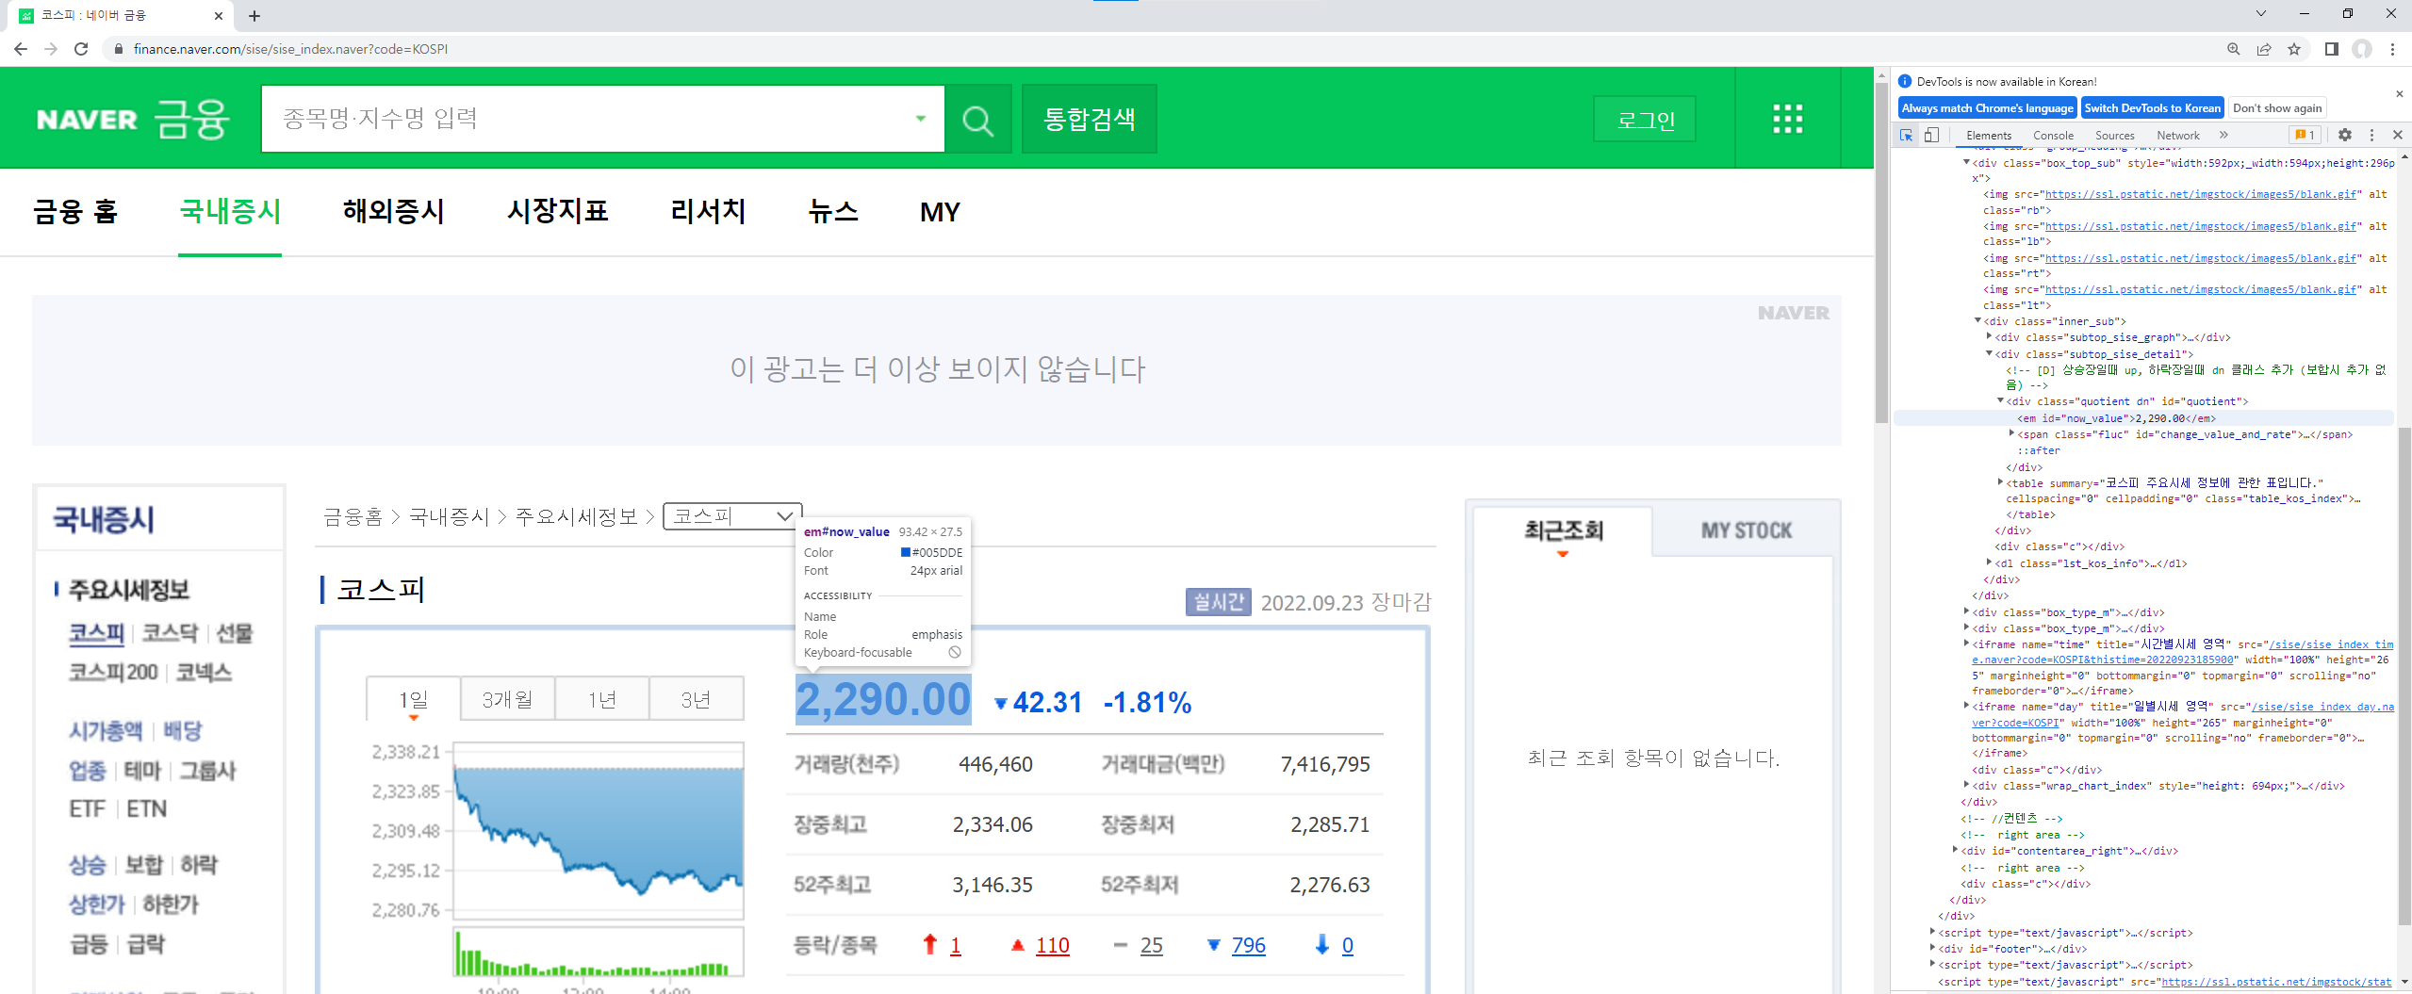The width and height of the screenshot is (2412, 994).
Task: Click the share page icon in address bar
Action: click(2264, 49)
